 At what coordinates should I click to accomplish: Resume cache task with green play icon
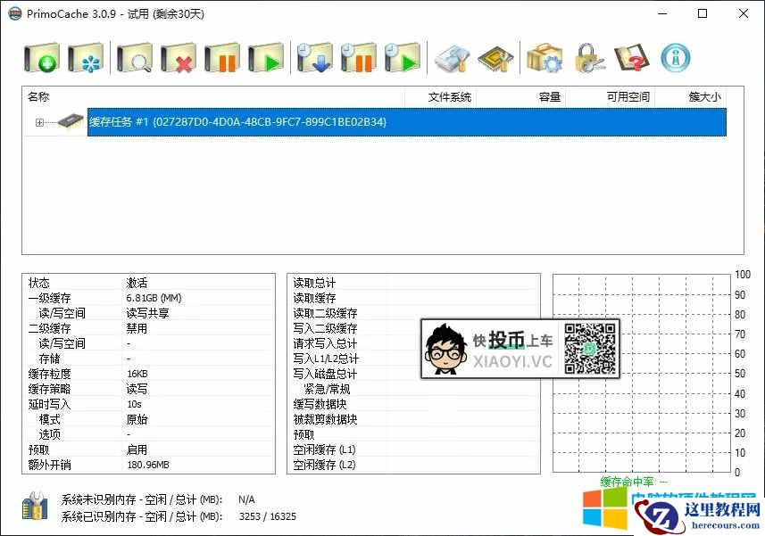pyautogui.click(x=266, y=58)
